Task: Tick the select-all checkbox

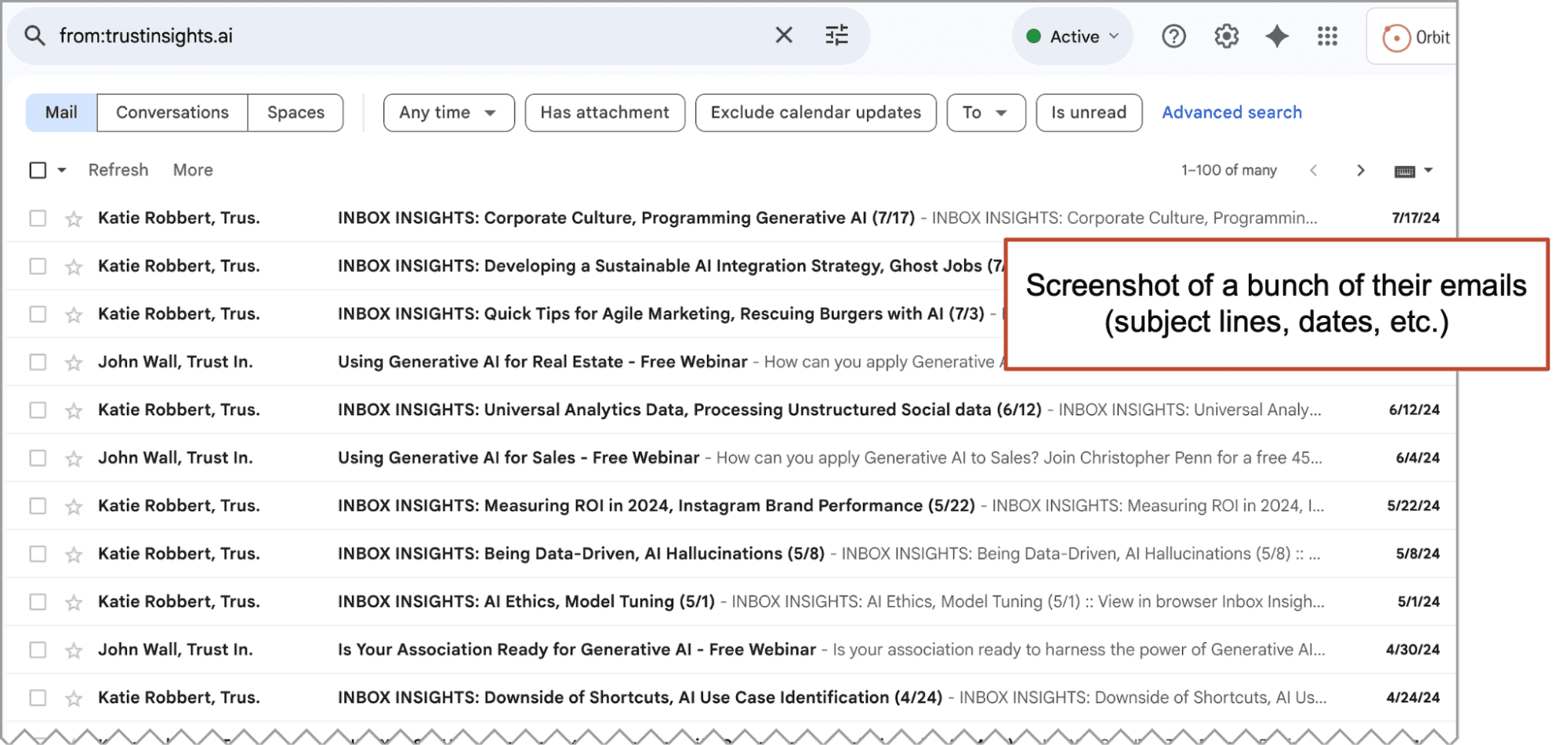Action: pos(38,170)
